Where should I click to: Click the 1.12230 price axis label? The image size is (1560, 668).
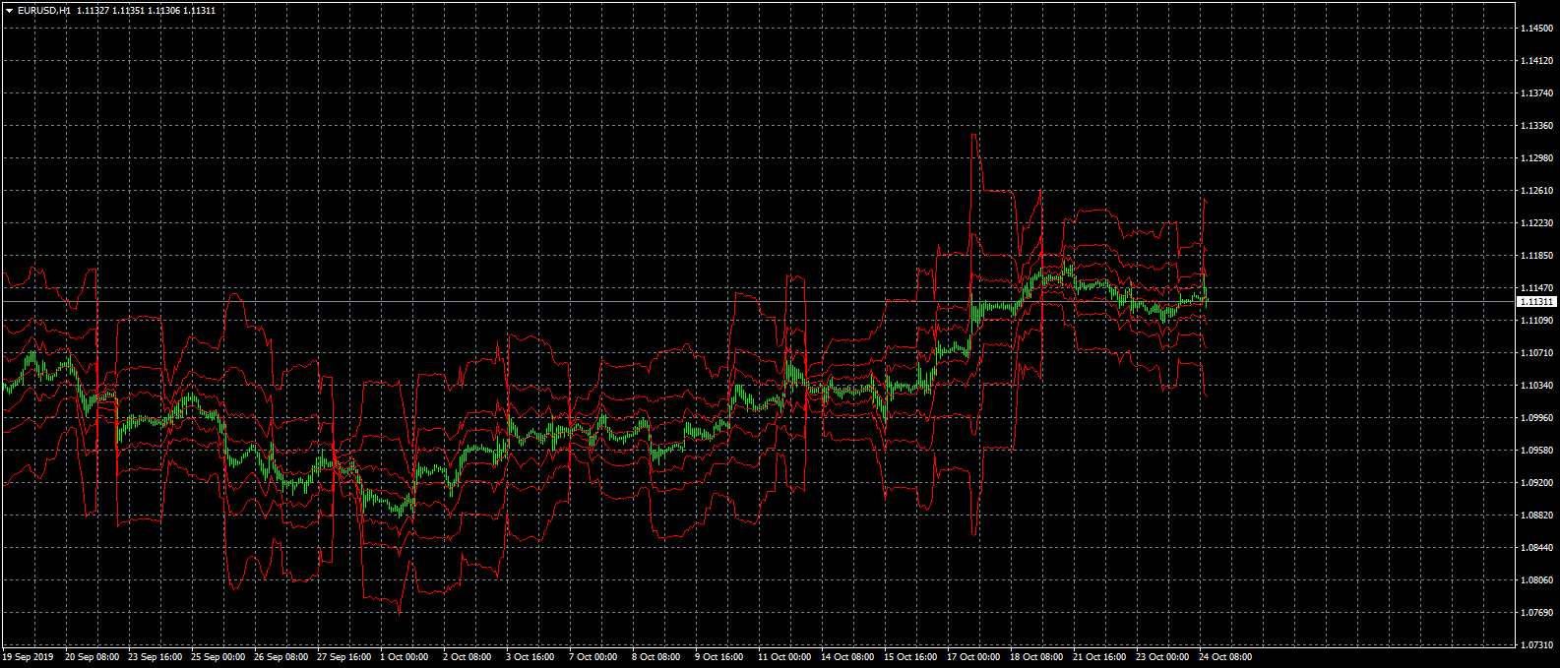click(1537, 223)
